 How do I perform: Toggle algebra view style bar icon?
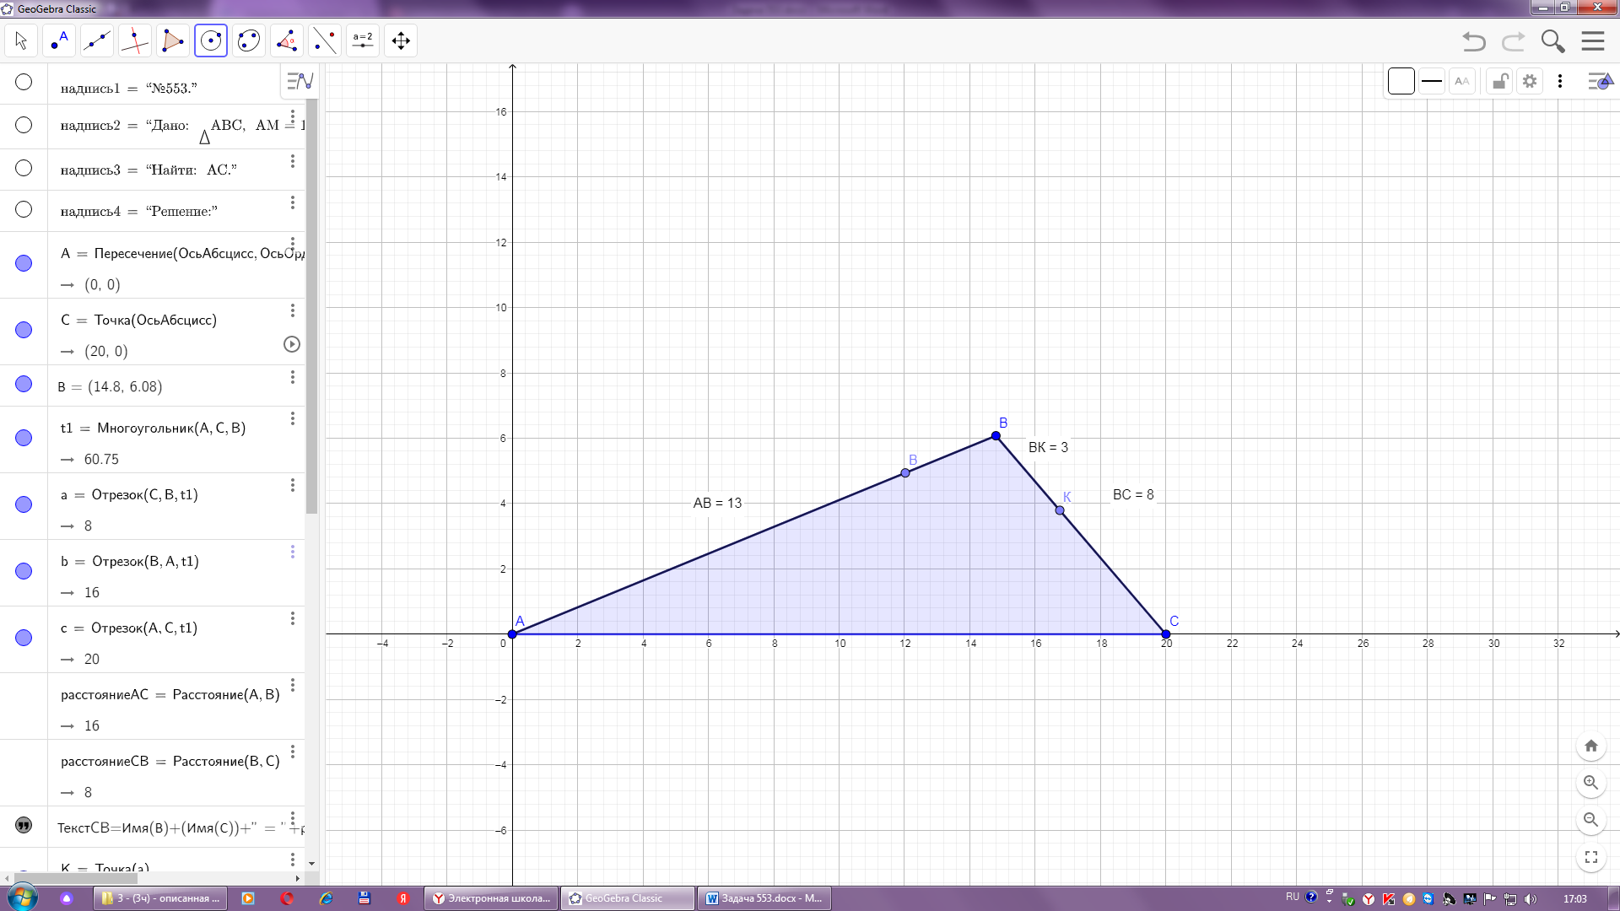(x=300, y=81)
